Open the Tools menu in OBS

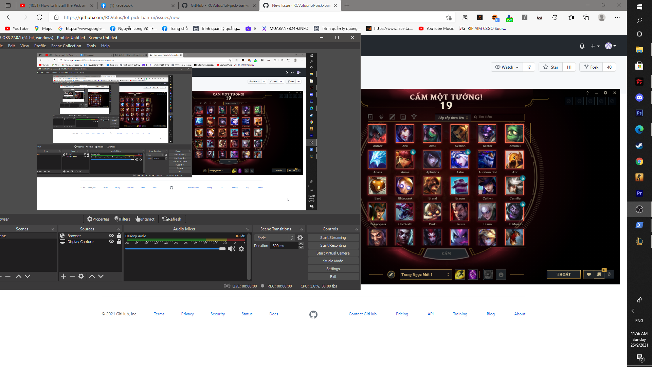[91, 46]
